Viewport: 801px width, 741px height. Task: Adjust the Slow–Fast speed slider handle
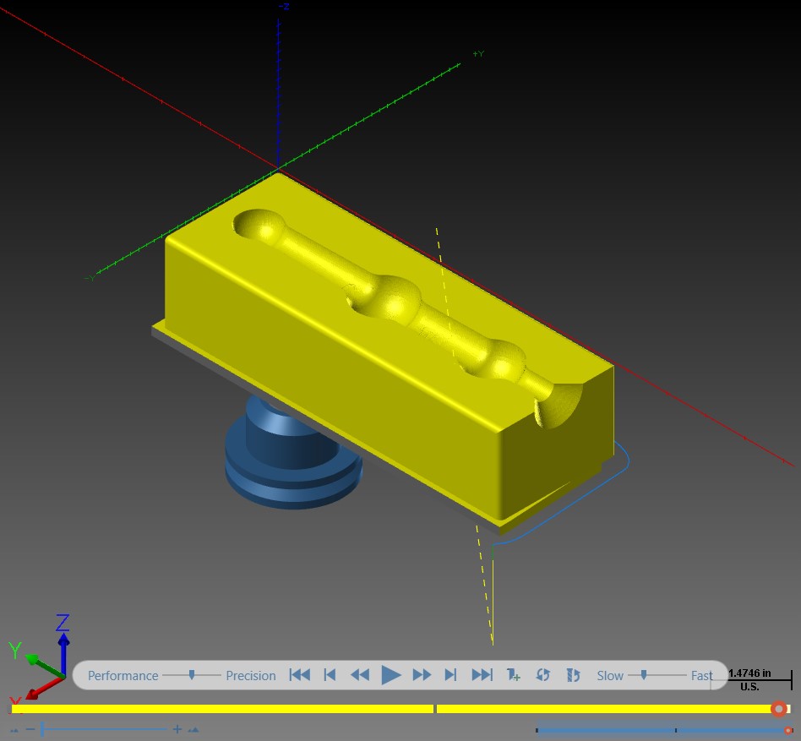click(644, 675)
